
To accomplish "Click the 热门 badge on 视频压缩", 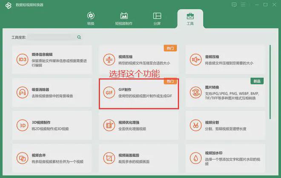I will click(x=170, y=48).
